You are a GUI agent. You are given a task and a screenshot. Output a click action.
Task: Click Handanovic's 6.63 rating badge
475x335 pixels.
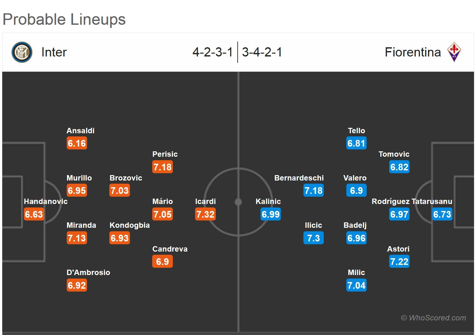(34, 214)
